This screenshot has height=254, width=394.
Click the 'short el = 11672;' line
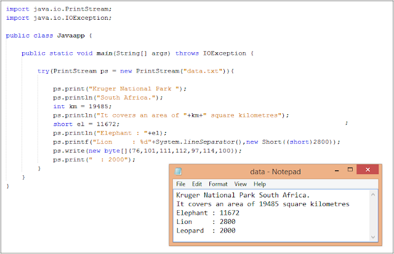[86, 124]
